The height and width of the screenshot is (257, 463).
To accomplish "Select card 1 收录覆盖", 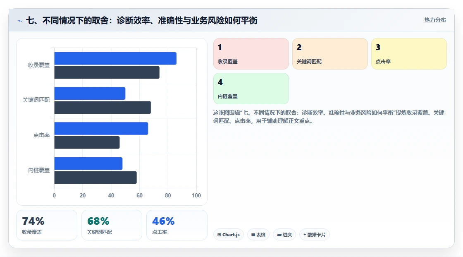I will click(251, 53).
